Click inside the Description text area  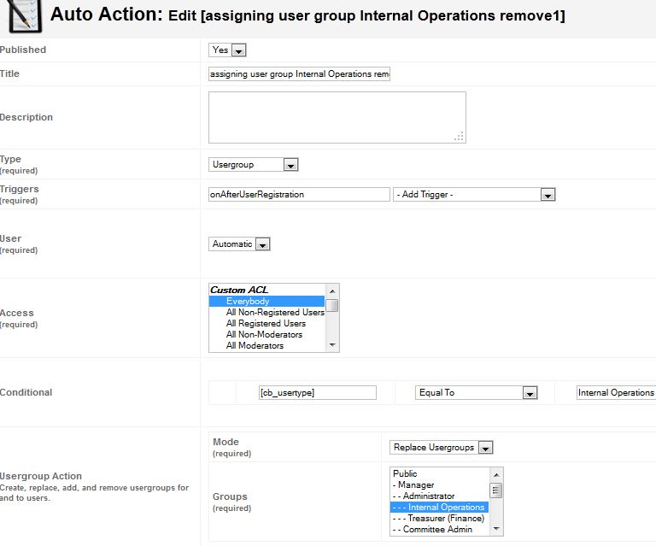coord(337,118)
